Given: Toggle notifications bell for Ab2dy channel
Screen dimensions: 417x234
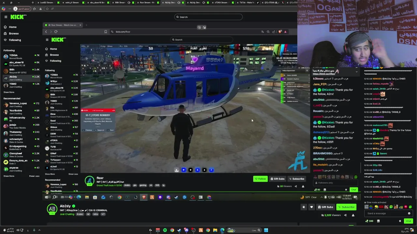Looking at the screenshot, I should pos(304,207).
